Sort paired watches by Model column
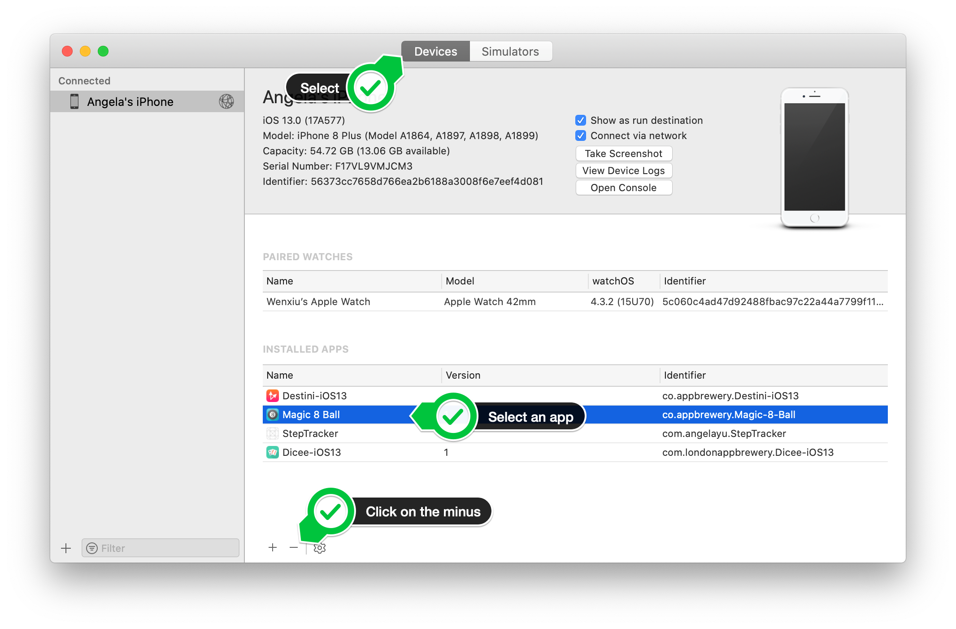956x629 pixels. [515, 281]
